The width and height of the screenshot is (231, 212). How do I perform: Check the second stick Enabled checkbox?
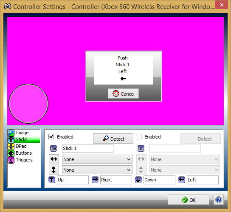pos(138,137)
